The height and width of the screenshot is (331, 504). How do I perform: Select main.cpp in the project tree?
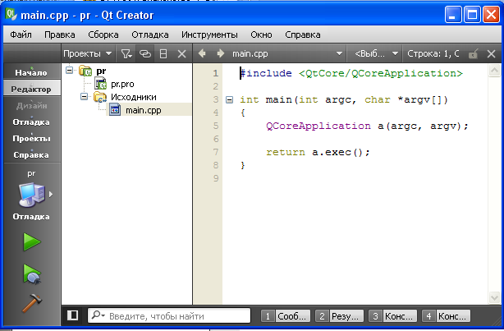[143, 110]
